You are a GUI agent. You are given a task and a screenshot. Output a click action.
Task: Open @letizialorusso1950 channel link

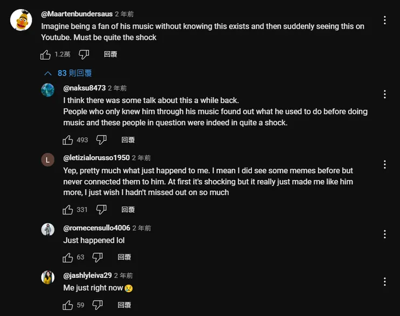click(96, 158)
